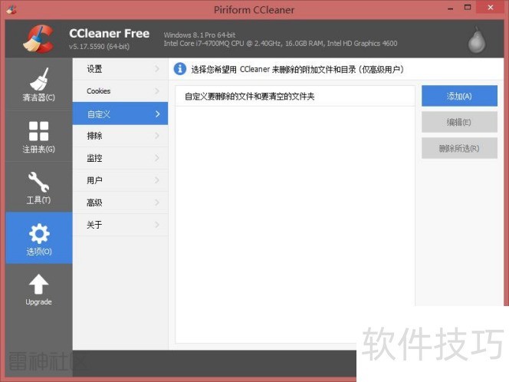Click the blue info icon
509x382 pixels.
180,69
